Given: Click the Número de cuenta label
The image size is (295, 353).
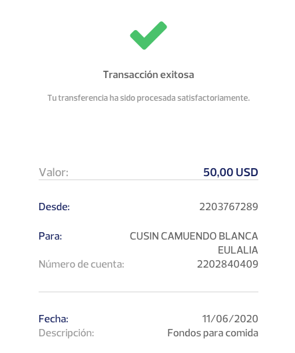Looking at the screenshot, I should click(x=81, y=264).
